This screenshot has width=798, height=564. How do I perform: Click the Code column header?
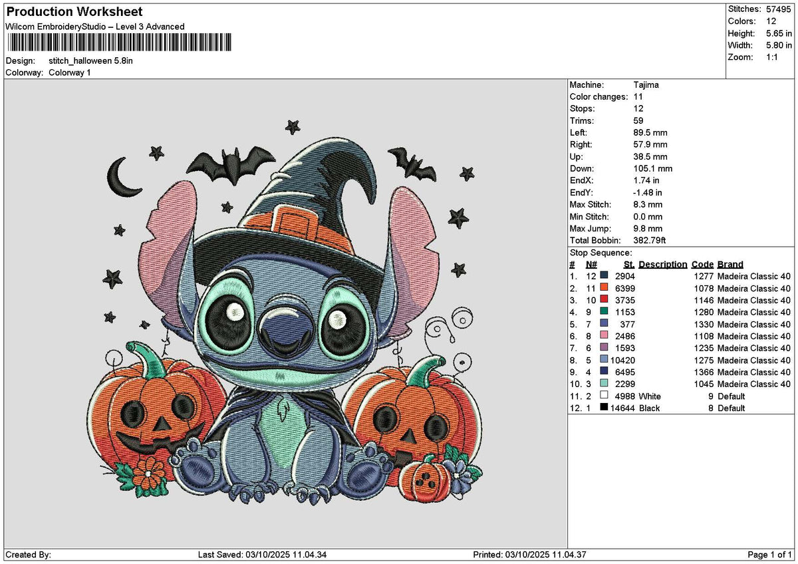[x=702, y=265]
